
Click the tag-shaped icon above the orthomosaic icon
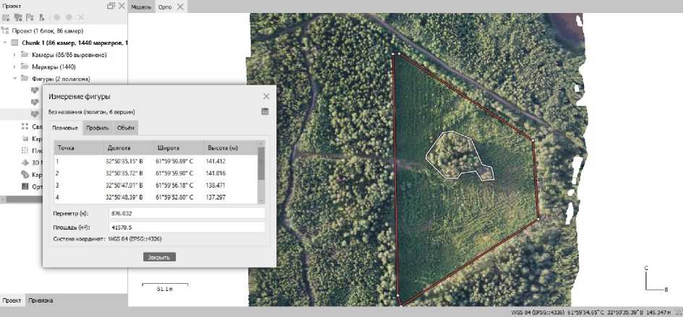point(25,175)
